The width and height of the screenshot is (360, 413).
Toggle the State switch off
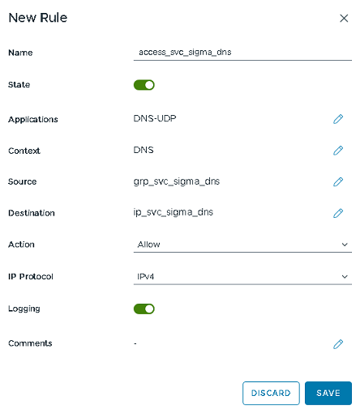point(144,85)
